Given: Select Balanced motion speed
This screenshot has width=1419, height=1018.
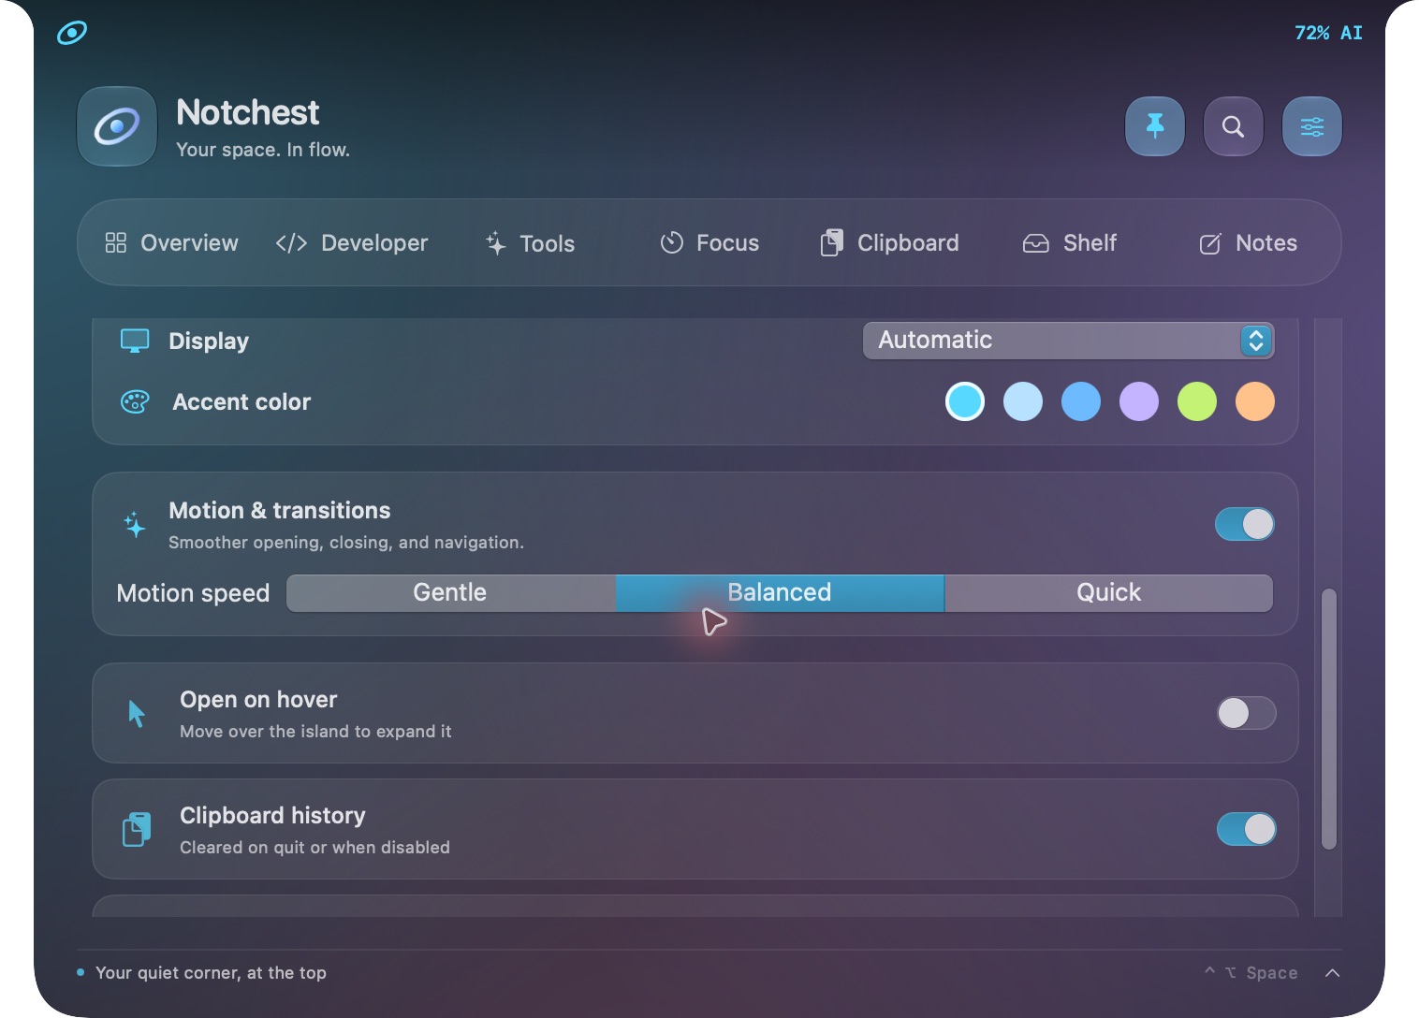Looking at the screenshot, I should click(x=780, y=593).
